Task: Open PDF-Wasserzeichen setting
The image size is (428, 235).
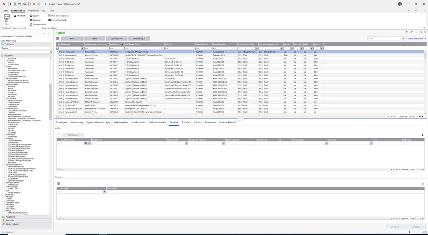Action: 58,16
